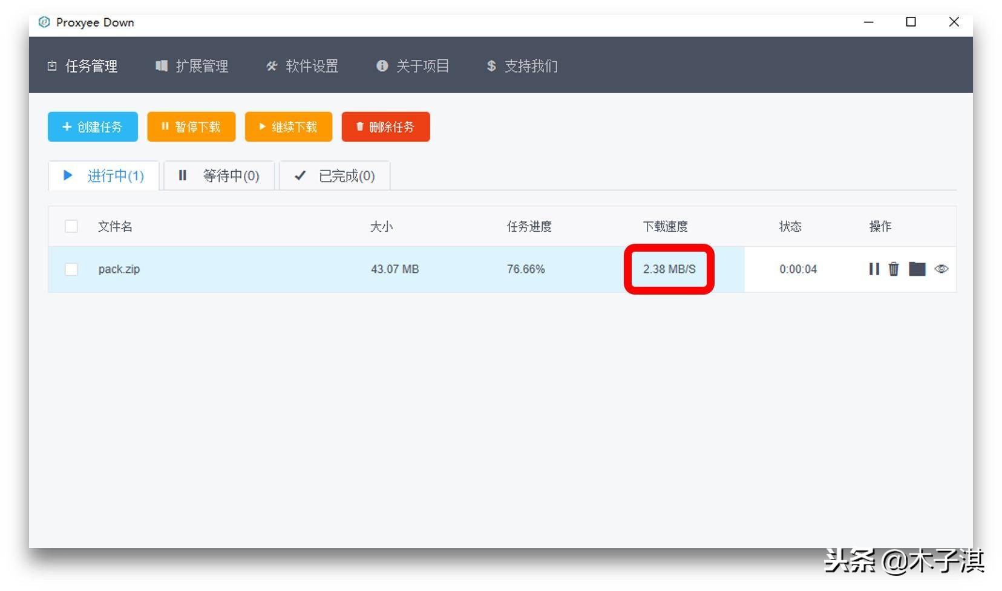The height and width of the screenshot is (591, 1002).
Task: Click the dollar icon beside 支持我们
Action: 491,67
